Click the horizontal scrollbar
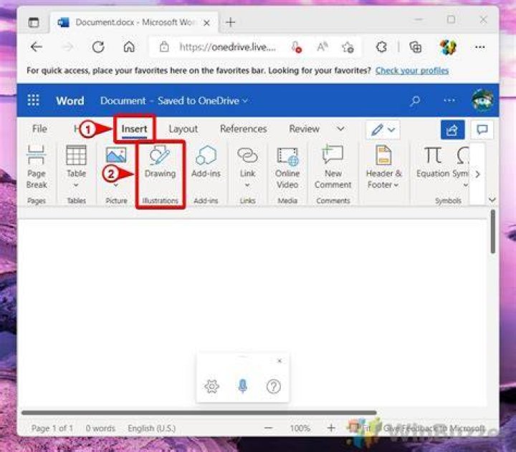The height and width of the screenshot is (452, 516). 199,413
